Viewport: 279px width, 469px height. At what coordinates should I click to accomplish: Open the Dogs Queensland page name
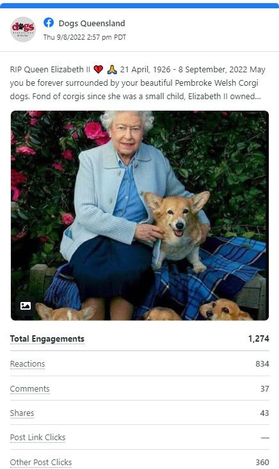point(92,23)
